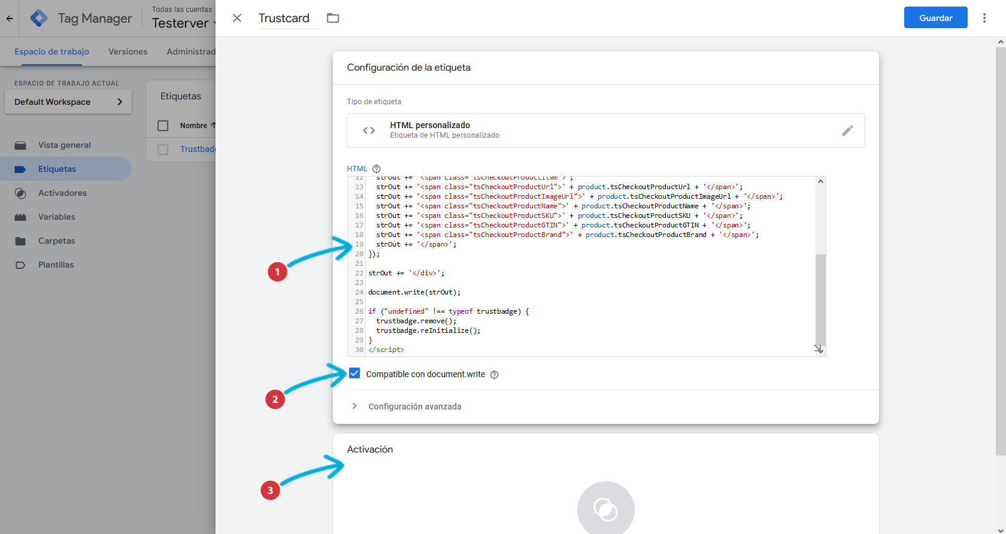Select the HTML personalizado tag type card
1006x534 pixels.
605,131
